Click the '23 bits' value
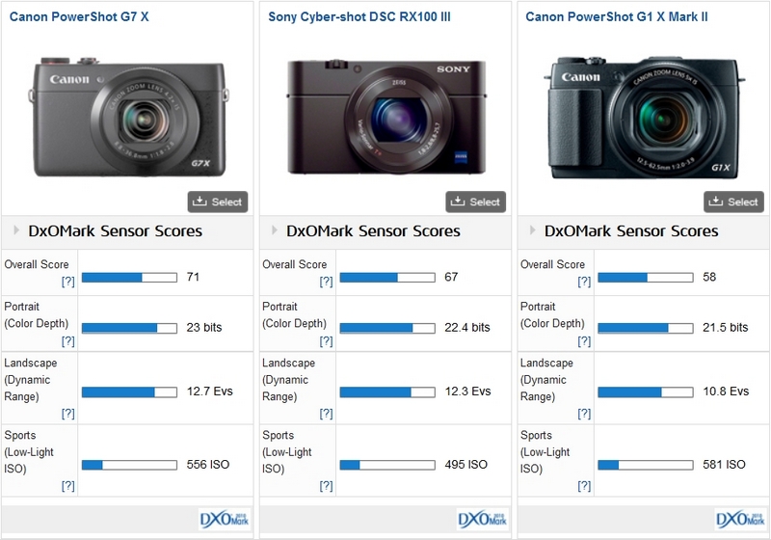The image size is (771, 540). tap(204, 328)
